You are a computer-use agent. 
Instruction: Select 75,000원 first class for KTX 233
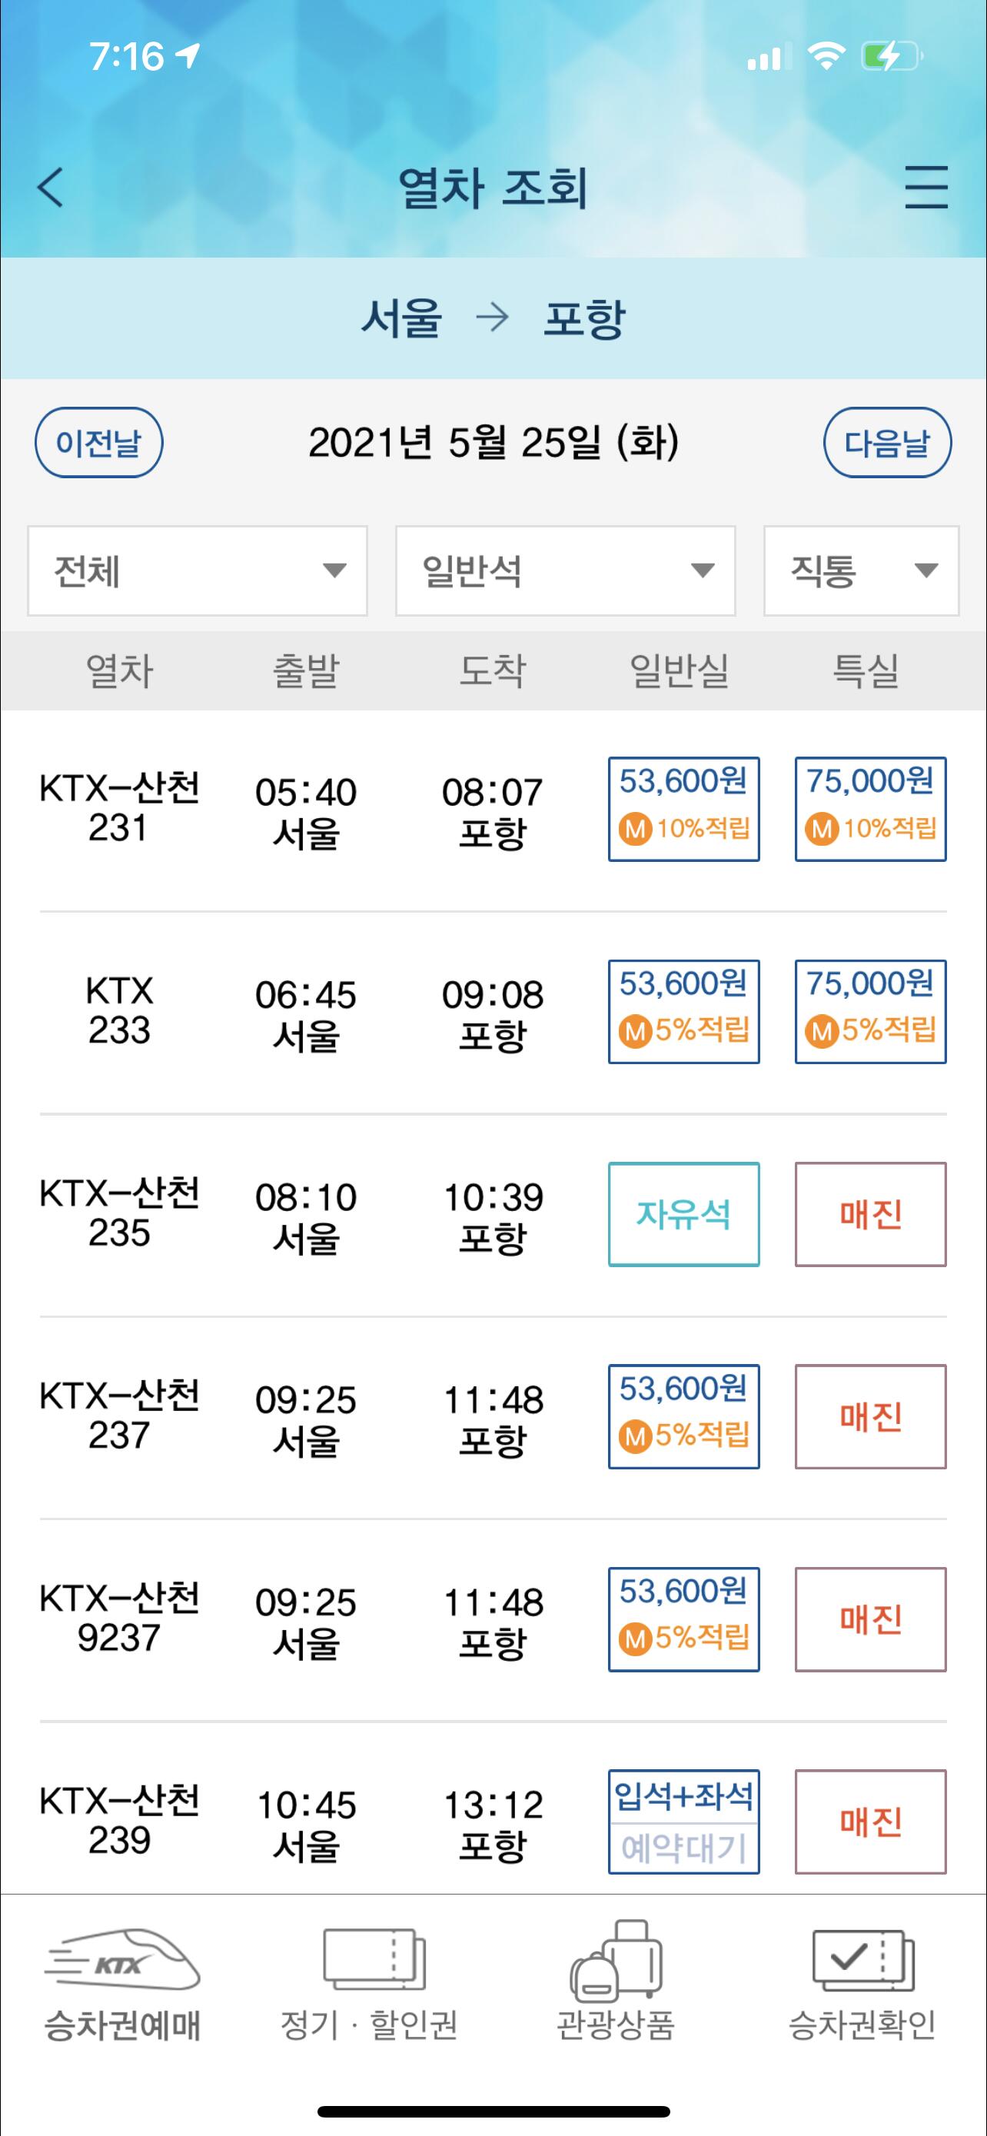point(870,1012)
